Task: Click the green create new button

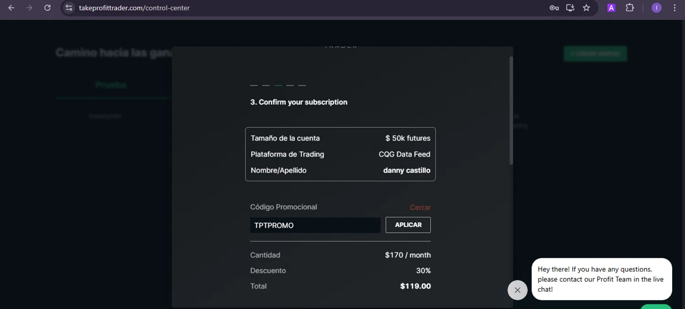Action: click(595, 53)
